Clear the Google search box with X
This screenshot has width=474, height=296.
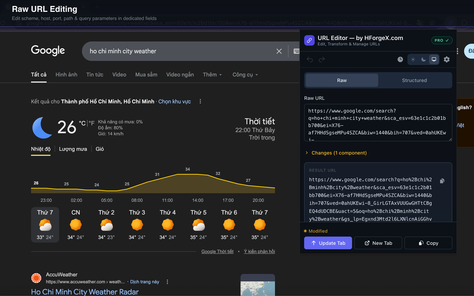coord(279,51)
